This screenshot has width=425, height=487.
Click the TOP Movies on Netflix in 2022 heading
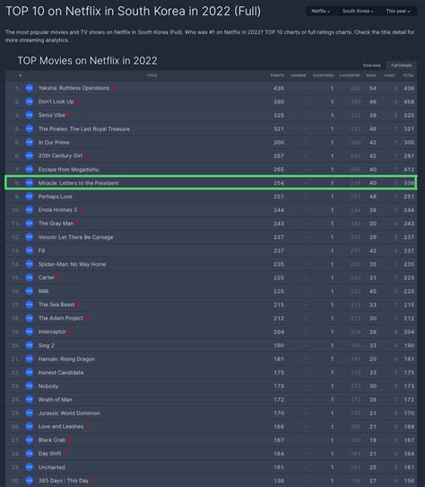[87, 60]
